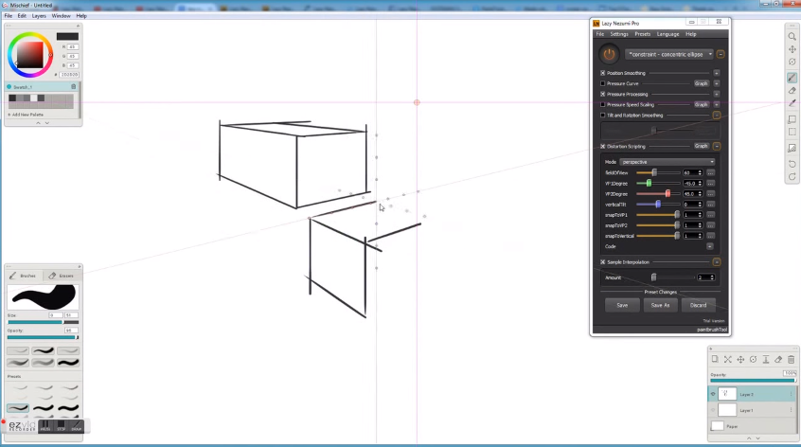Expand the Pressure Curve section
The height and width of the screenshot is (447, 801).
[x=717, y=83]
